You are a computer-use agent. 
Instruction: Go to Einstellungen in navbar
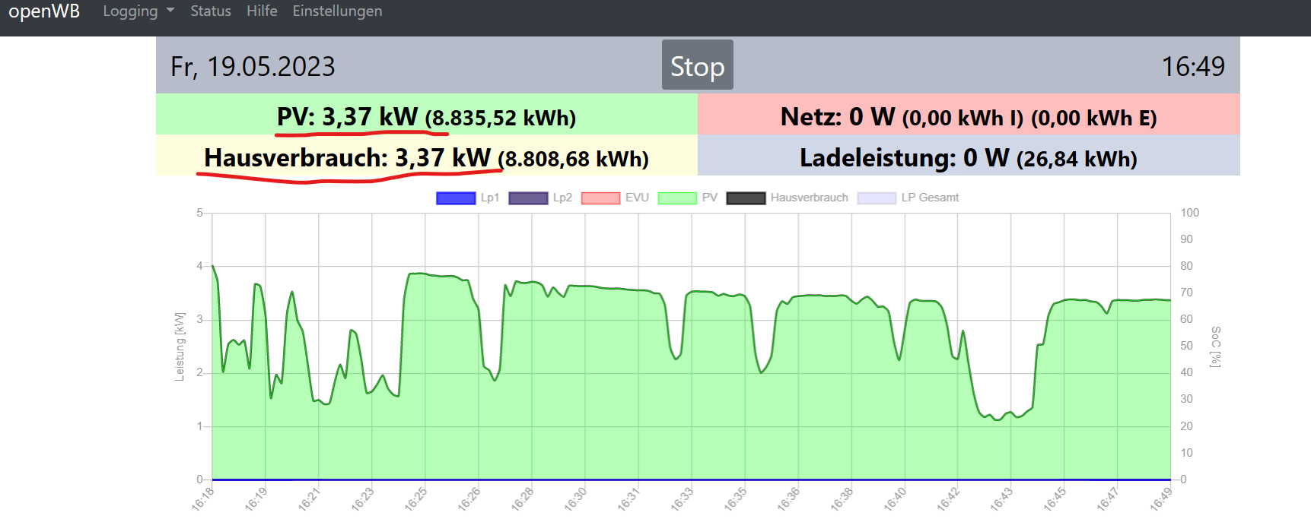[x=337, y=11]
